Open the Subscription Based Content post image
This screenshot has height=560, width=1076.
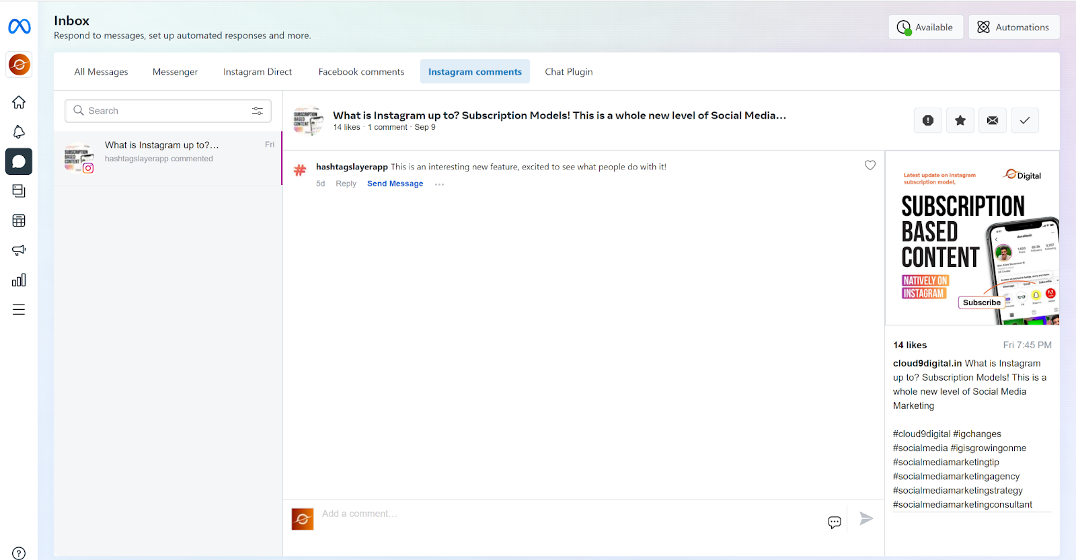[972, 238]
